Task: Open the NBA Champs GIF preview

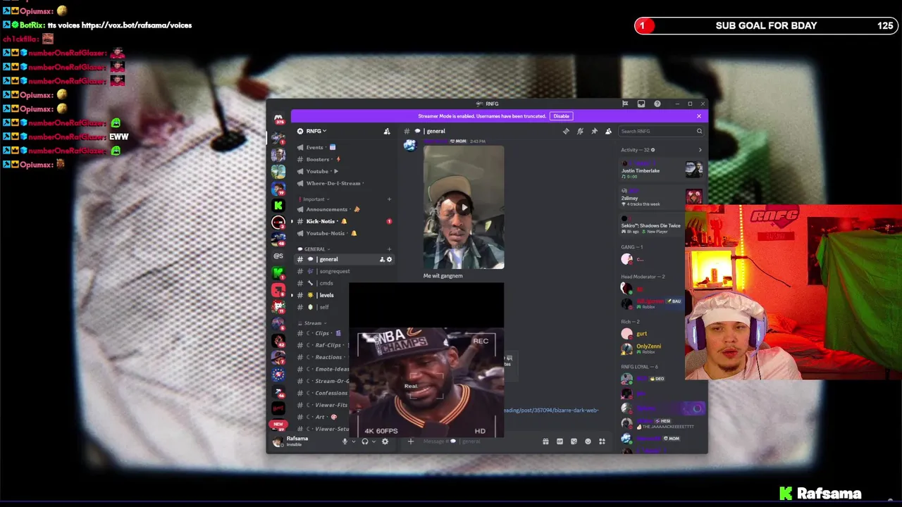Action: point(426,384)
